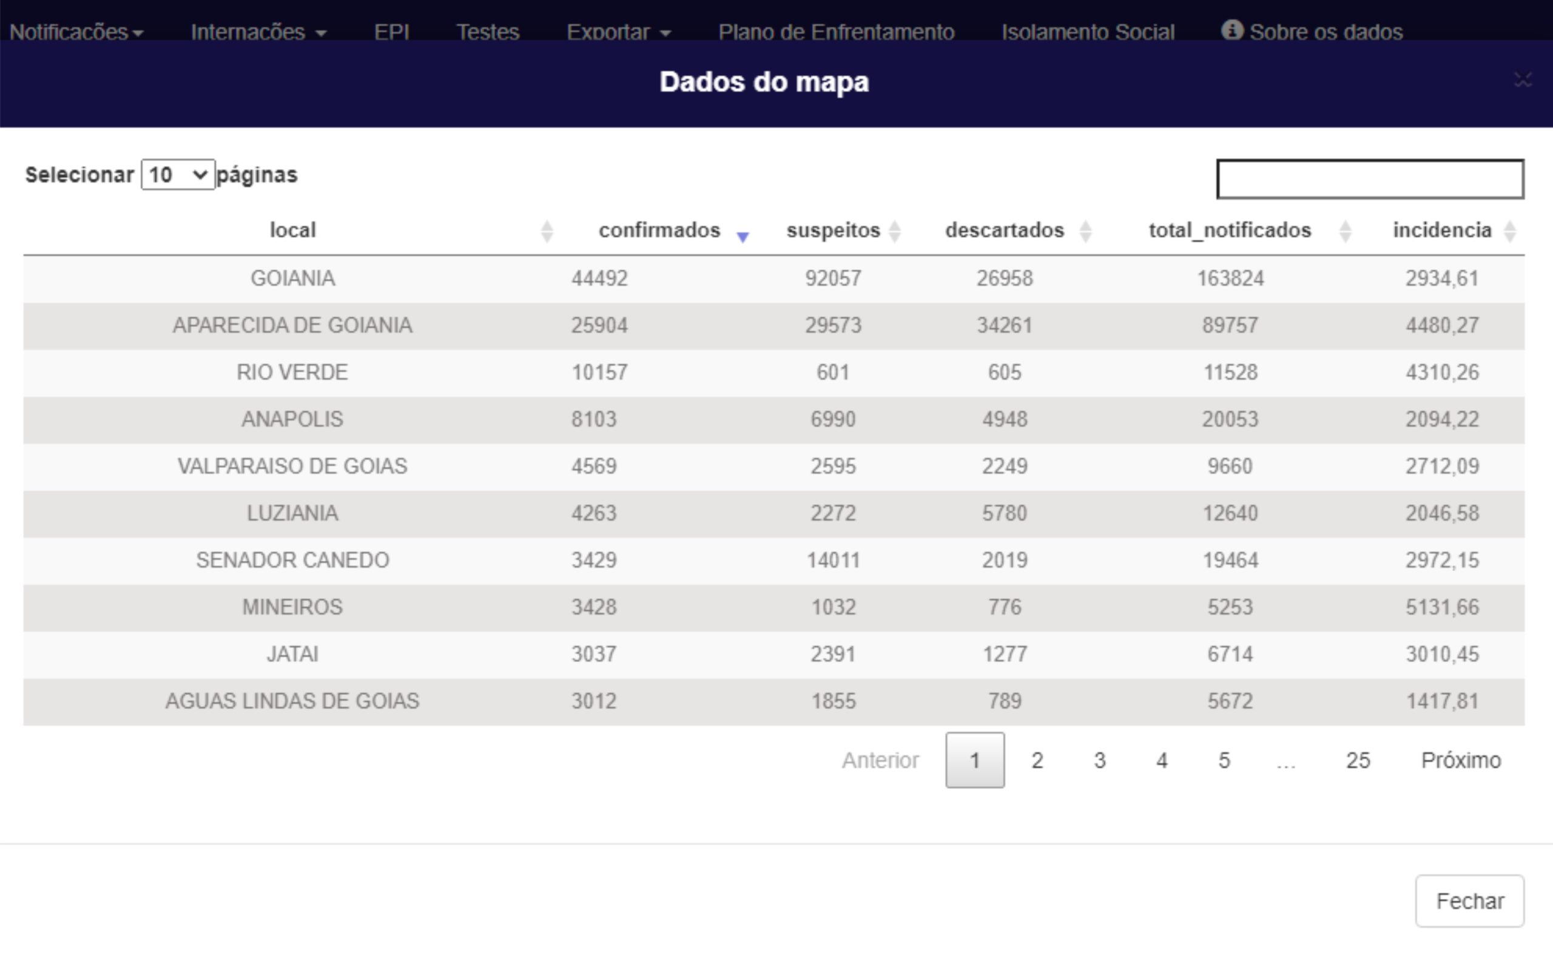1553x955 pixels.
Task: Select the APARECIDA DE GOIANIA cell
Action: click(292, 325)
